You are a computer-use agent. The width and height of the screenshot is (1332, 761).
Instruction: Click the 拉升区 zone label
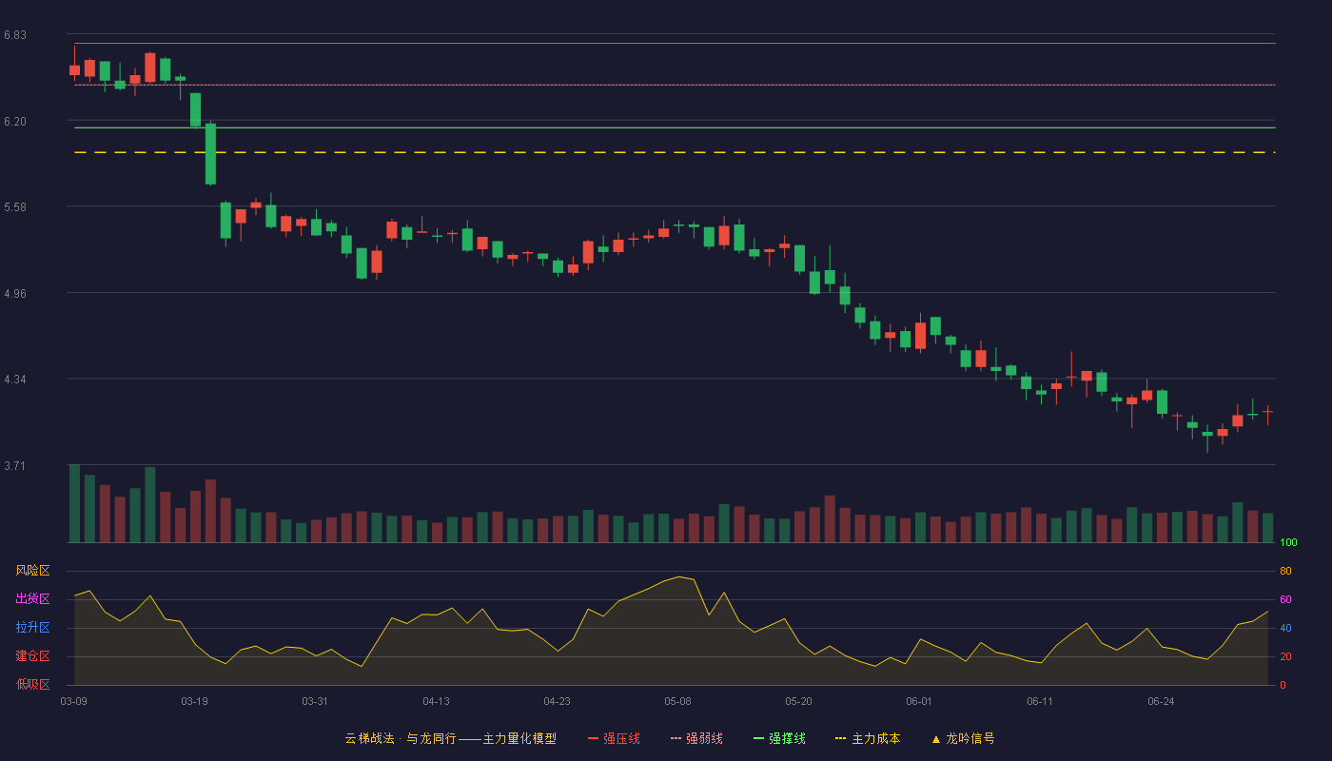32,628
